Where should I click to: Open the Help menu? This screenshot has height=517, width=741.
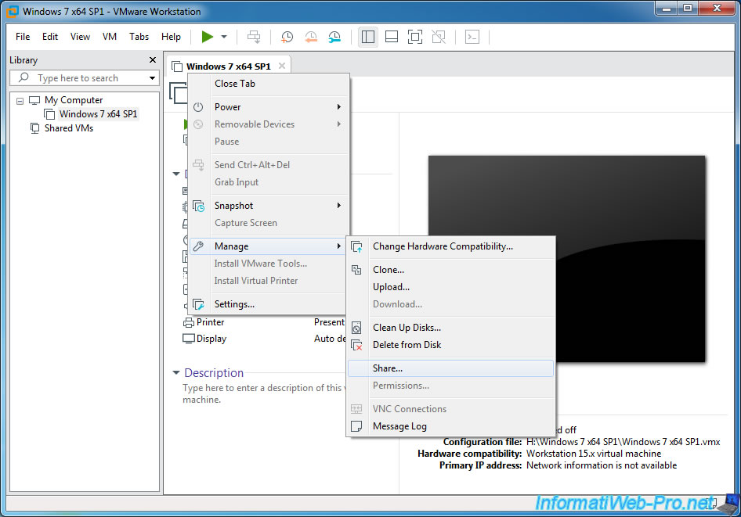[x=171, y=37]
